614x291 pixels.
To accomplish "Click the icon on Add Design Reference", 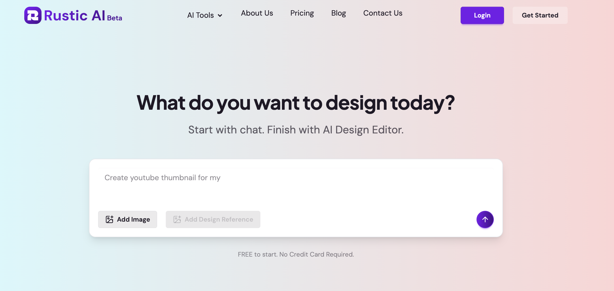I will coord(177,219).
